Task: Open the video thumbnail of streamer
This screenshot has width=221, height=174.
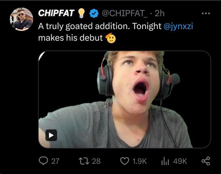Action: 124,99
